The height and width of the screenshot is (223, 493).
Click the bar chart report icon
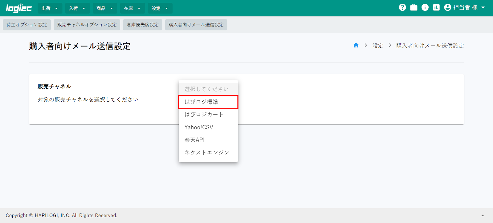click(436, 7)
